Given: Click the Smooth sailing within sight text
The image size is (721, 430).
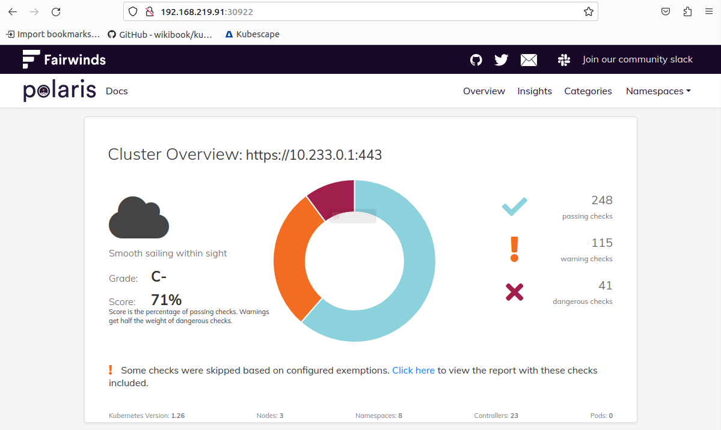Looking at the screenshot, I should click(168, 253).
